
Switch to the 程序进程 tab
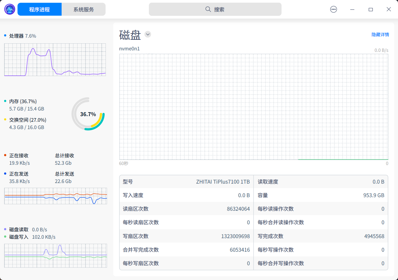click(40, 9)
